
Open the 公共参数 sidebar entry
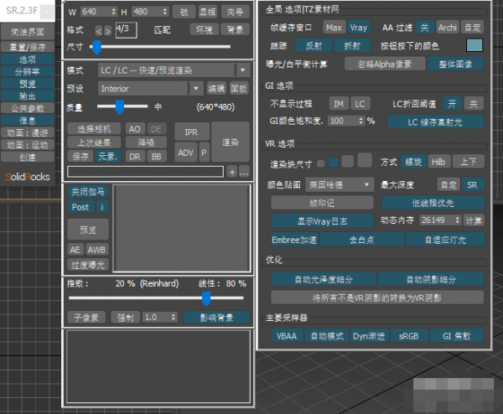[x=28, y=108]
